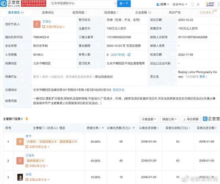Select the taxpayer ID 91110105756046228B
The image size is (220, 184).
point(192,37)
